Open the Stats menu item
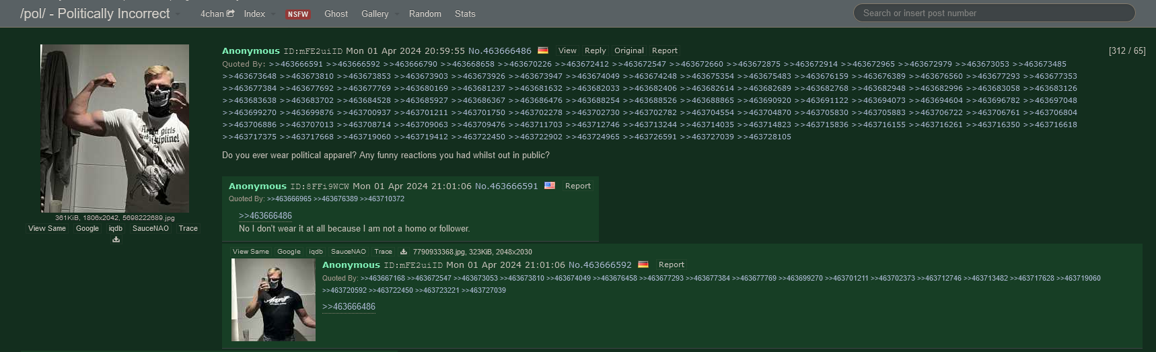Image resolution: width=1156 pixels, height=352 pixels. coord(465,13)
